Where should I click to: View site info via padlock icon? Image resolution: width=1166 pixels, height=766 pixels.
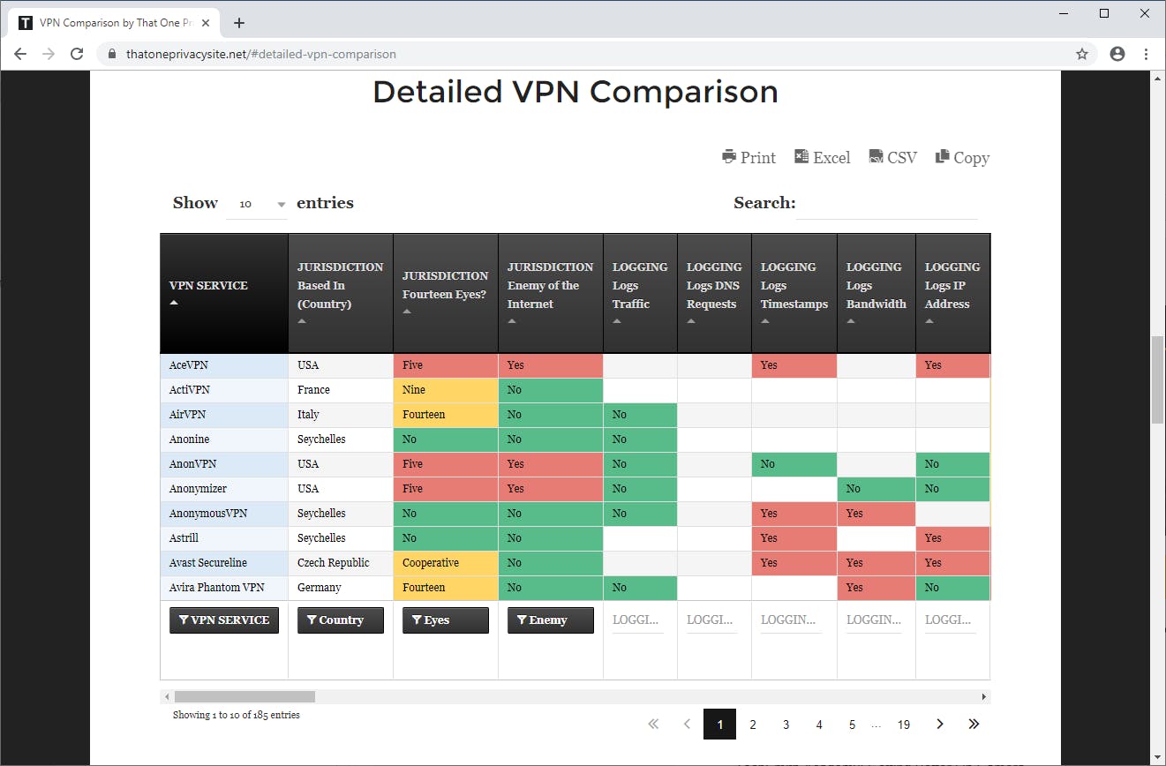point(112,54)
